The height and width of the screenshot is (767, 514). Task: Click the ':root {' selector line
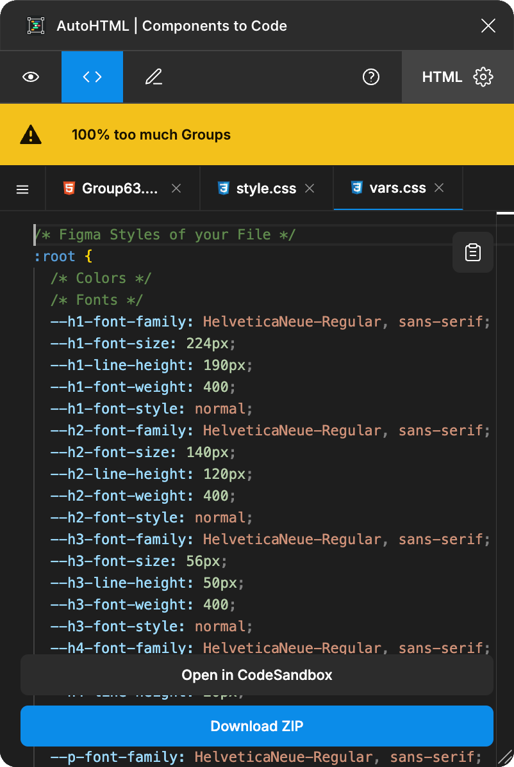(x=63, y=256)
